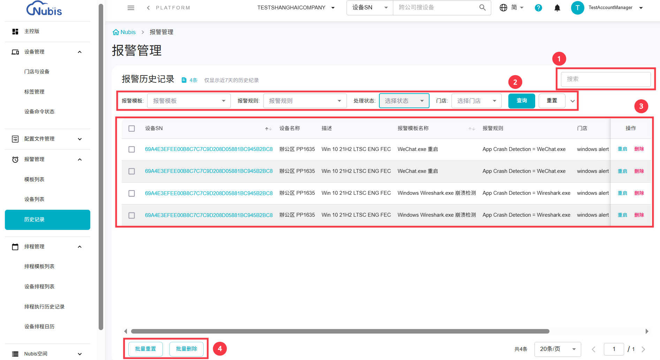
Task: Check the second WeChat.exe 重启 row checkbox
Action: pyautogui.click(x=132, y=171)
